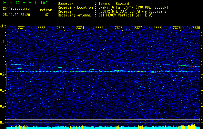The height and width of the screenshot is (129, 203).
Task: Click the 2325 time marker
Action: [x=99, y=28]
